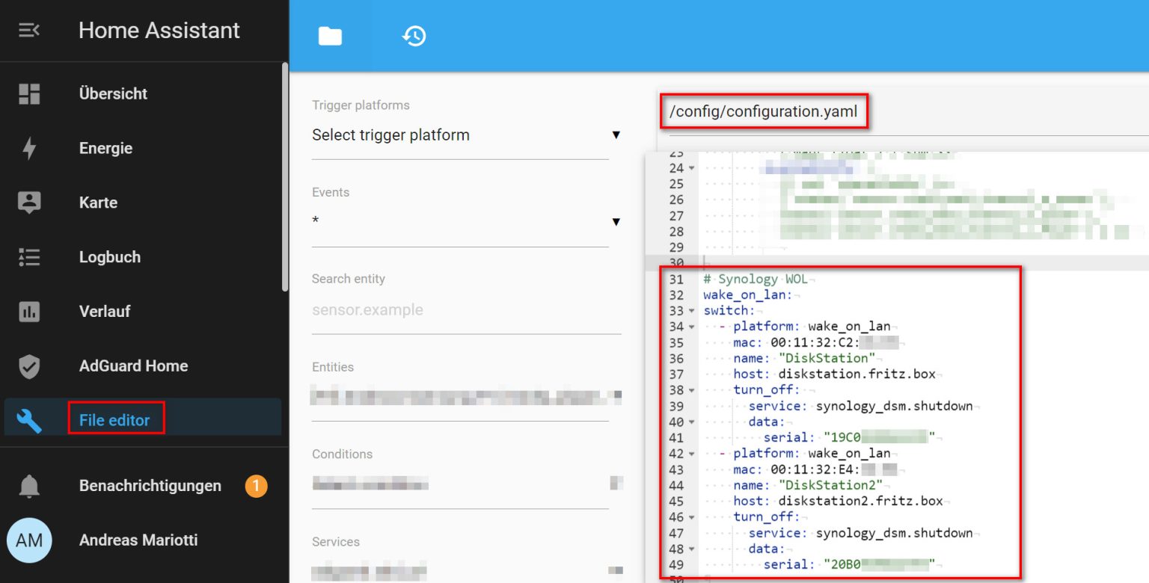This screenshot has width=1149, height=583.
Task: Click the File editor wrench icon
Action: coord(30,420)
